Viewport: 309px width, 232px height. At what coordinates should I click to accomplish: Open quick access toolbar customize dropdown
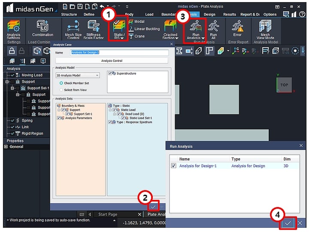[127, 7]
